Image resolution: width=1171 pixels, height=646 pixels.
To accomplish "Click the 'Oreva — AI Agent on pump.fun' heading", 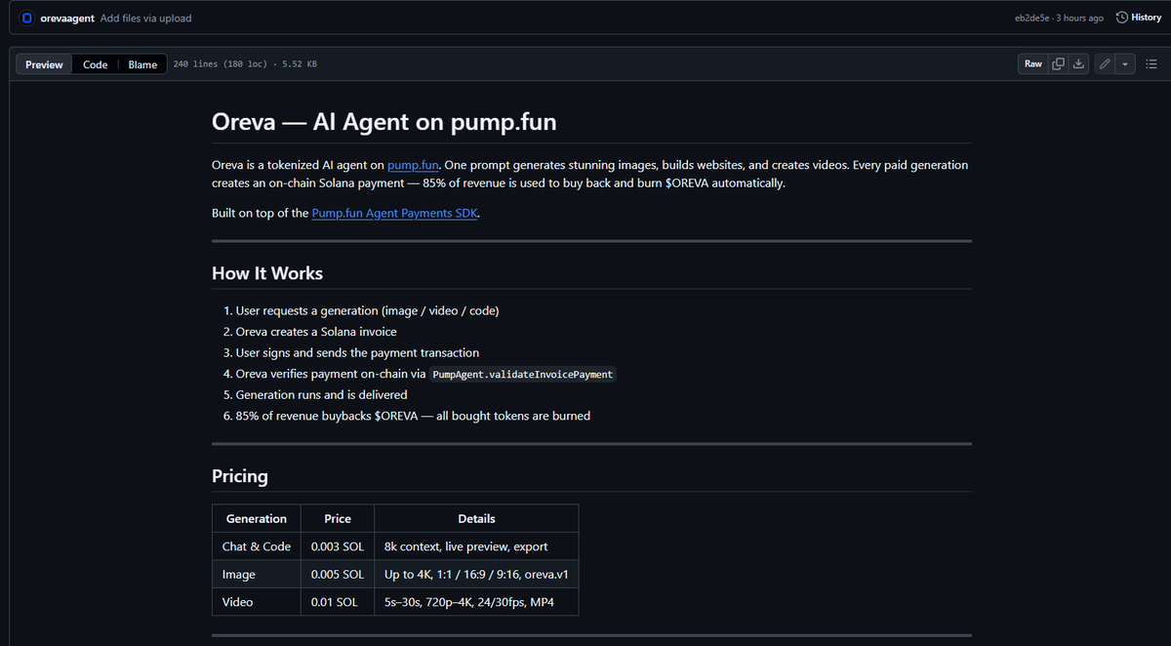I will pos(384,123).
